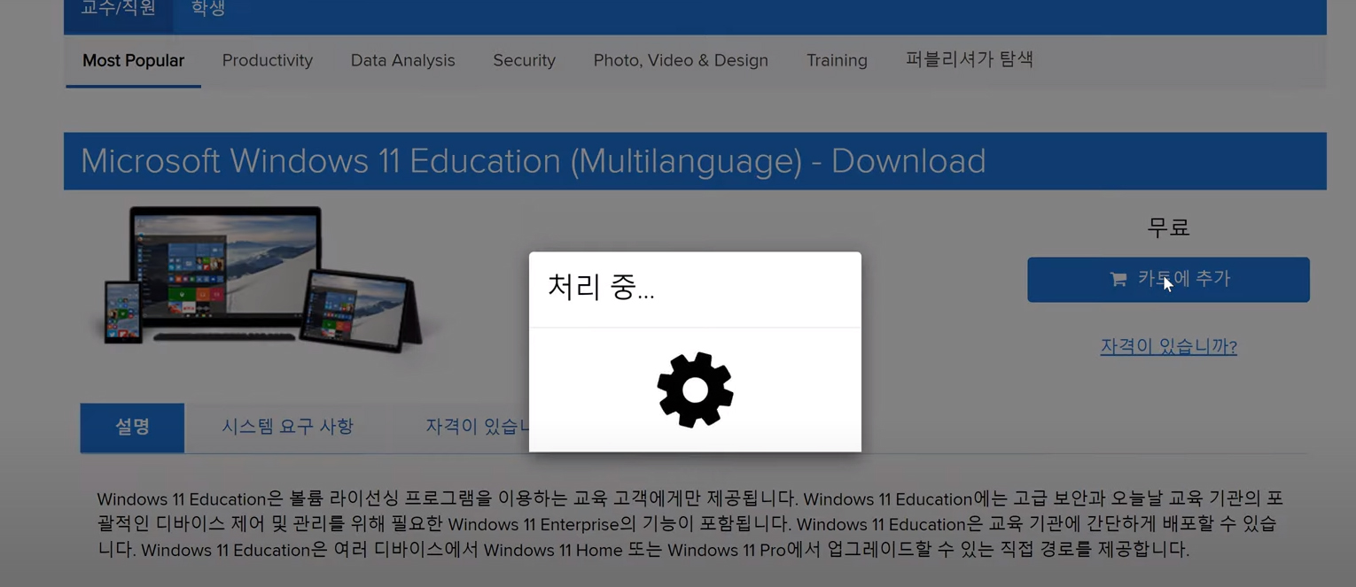Select the Most Popular category
Screen dimensions: 1356x587
(133, 61)
